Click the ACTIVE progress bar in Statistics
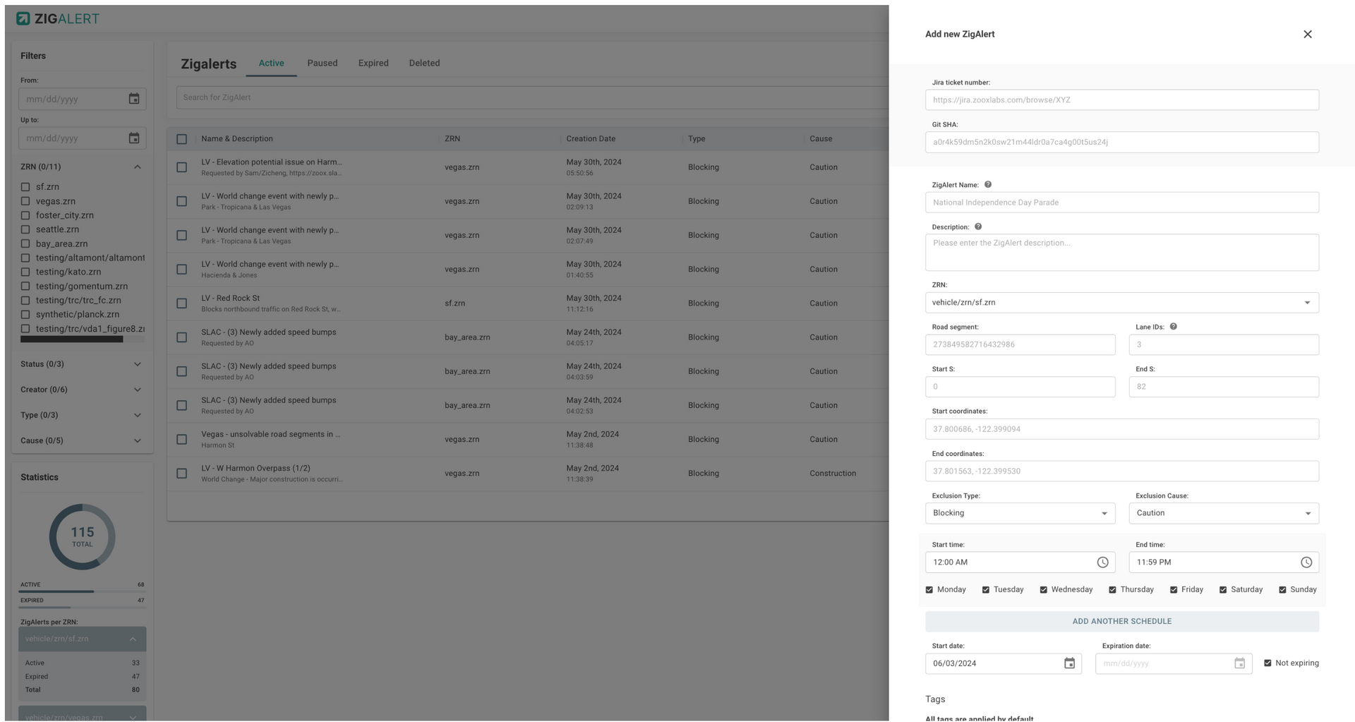Screen dimensions: 1355x722 point(82,591)
